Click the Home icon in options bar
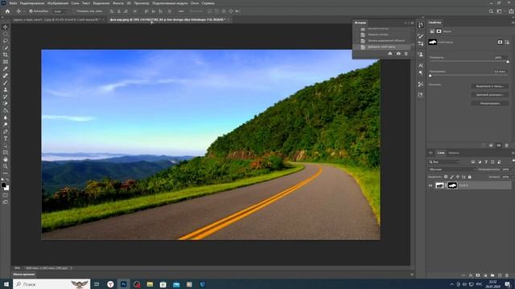515x289 pixels. coord(7,11)
